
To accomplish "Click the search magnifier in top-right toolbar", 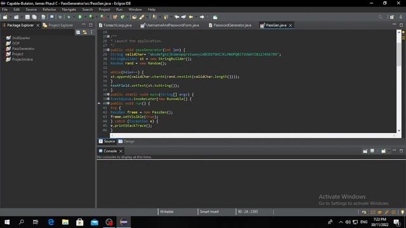I will [x=380, y=17].
